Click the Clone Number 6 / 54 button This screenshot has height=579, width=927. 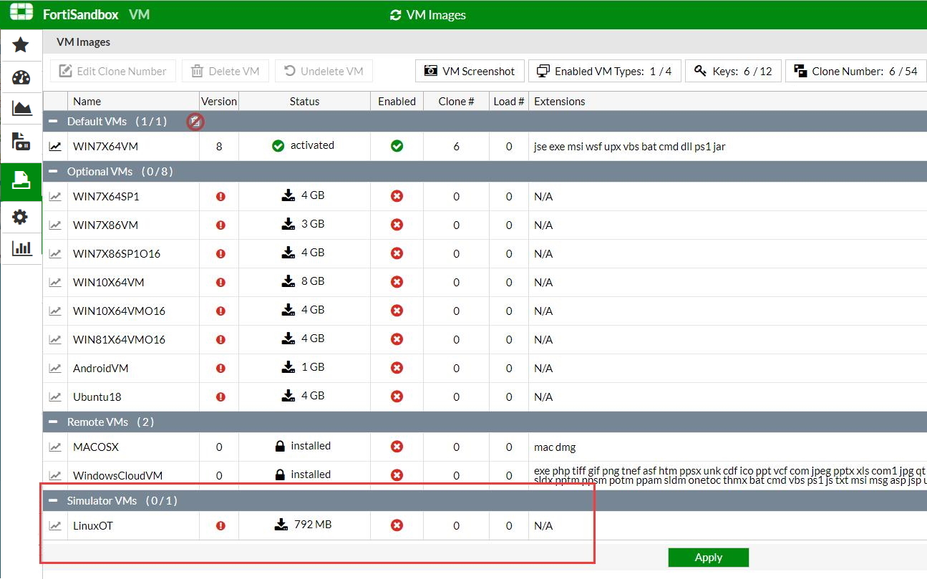[x=855, y=71]
